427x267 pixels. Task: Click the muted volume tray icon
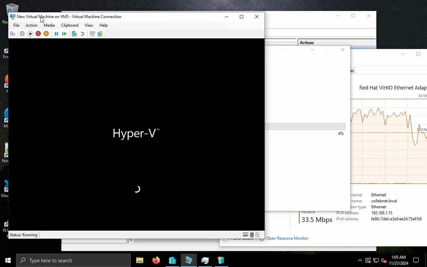pos(384,260)
